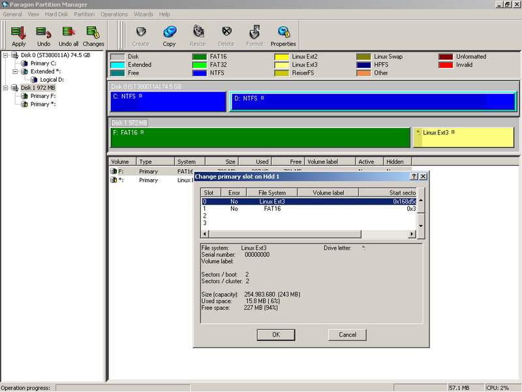Image resolution: width=522 pixels, height=392 pixels.
Task: Click the Hidden column header
Action: click(x=397, y=161)
